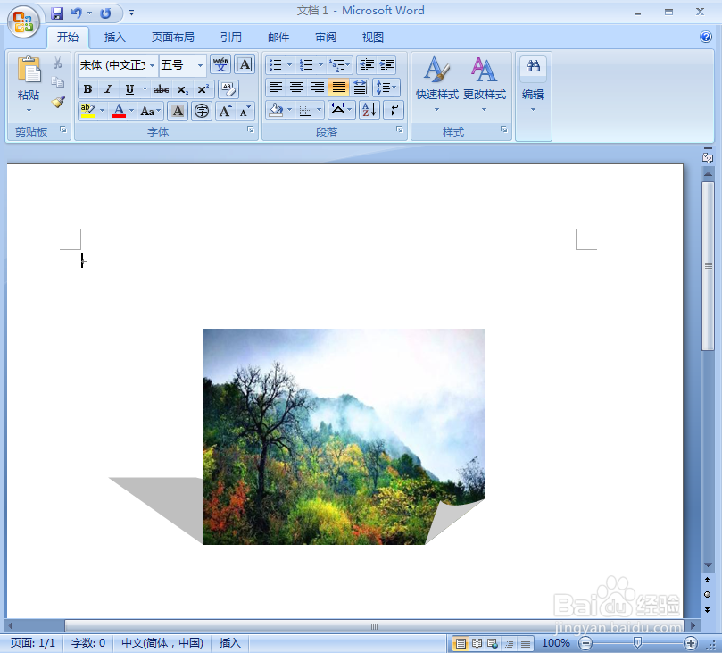The height and width of the screenshot is (653, 722).
Task: Center align text
Action: point(296,88)
